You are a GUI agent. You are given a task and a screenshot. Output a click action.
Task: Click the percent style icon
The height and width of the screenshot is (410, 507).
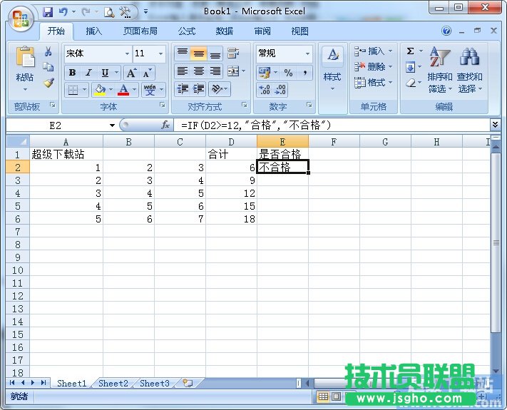pos(288,73)
